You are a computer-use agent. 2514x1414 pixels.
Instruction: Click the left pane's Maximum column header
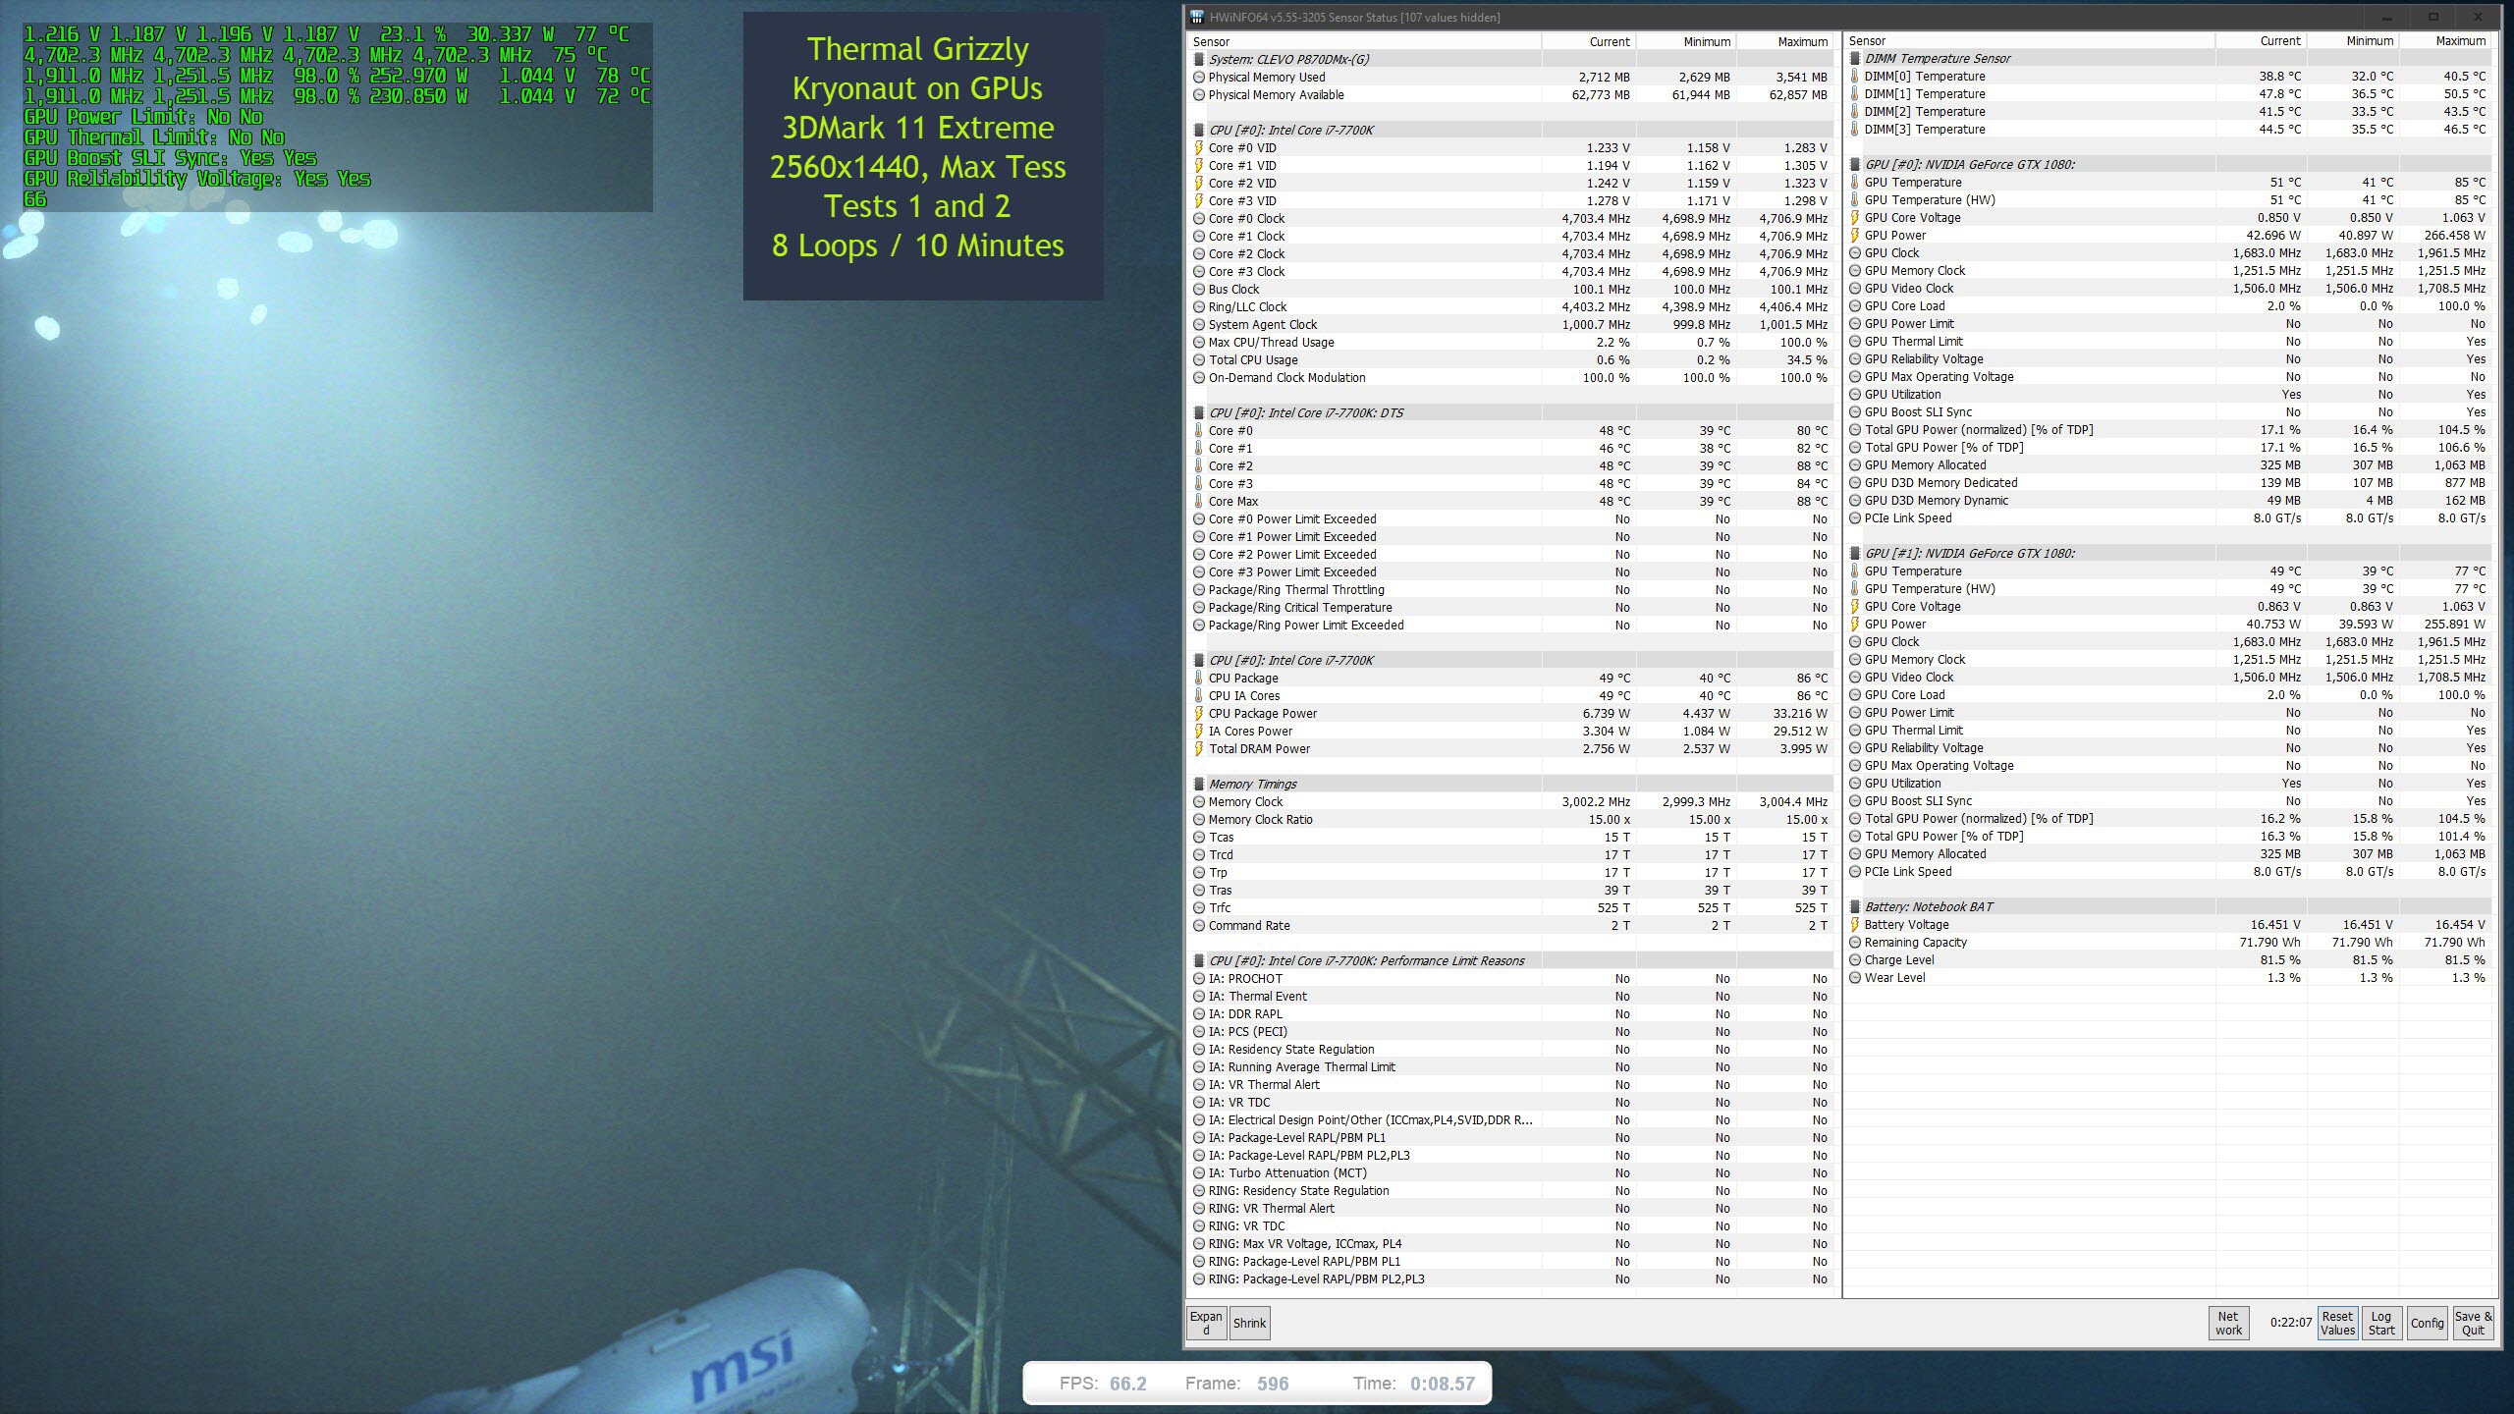[1802, 41]
